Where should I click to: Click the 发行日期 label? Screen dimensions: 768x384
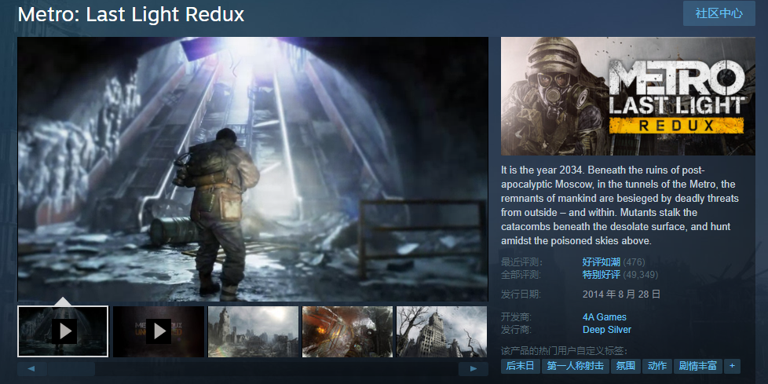pyautogui.click(x=521, y=294)
